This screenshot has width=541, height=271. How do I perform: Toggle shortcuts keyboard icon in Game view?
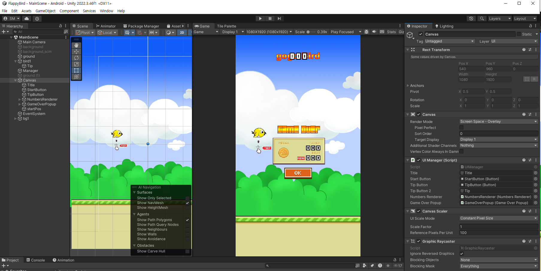coord(382,32)
